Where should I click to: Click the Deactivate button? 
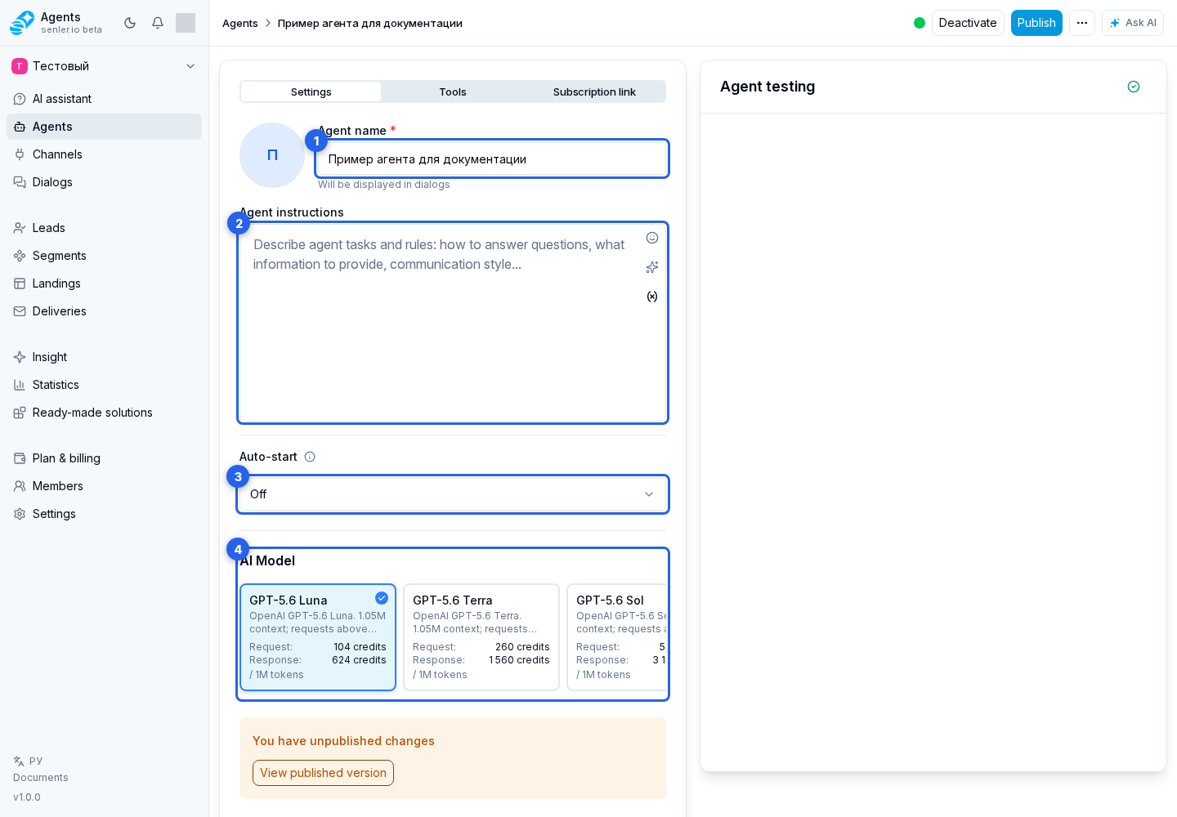click(x=968, y=23)
